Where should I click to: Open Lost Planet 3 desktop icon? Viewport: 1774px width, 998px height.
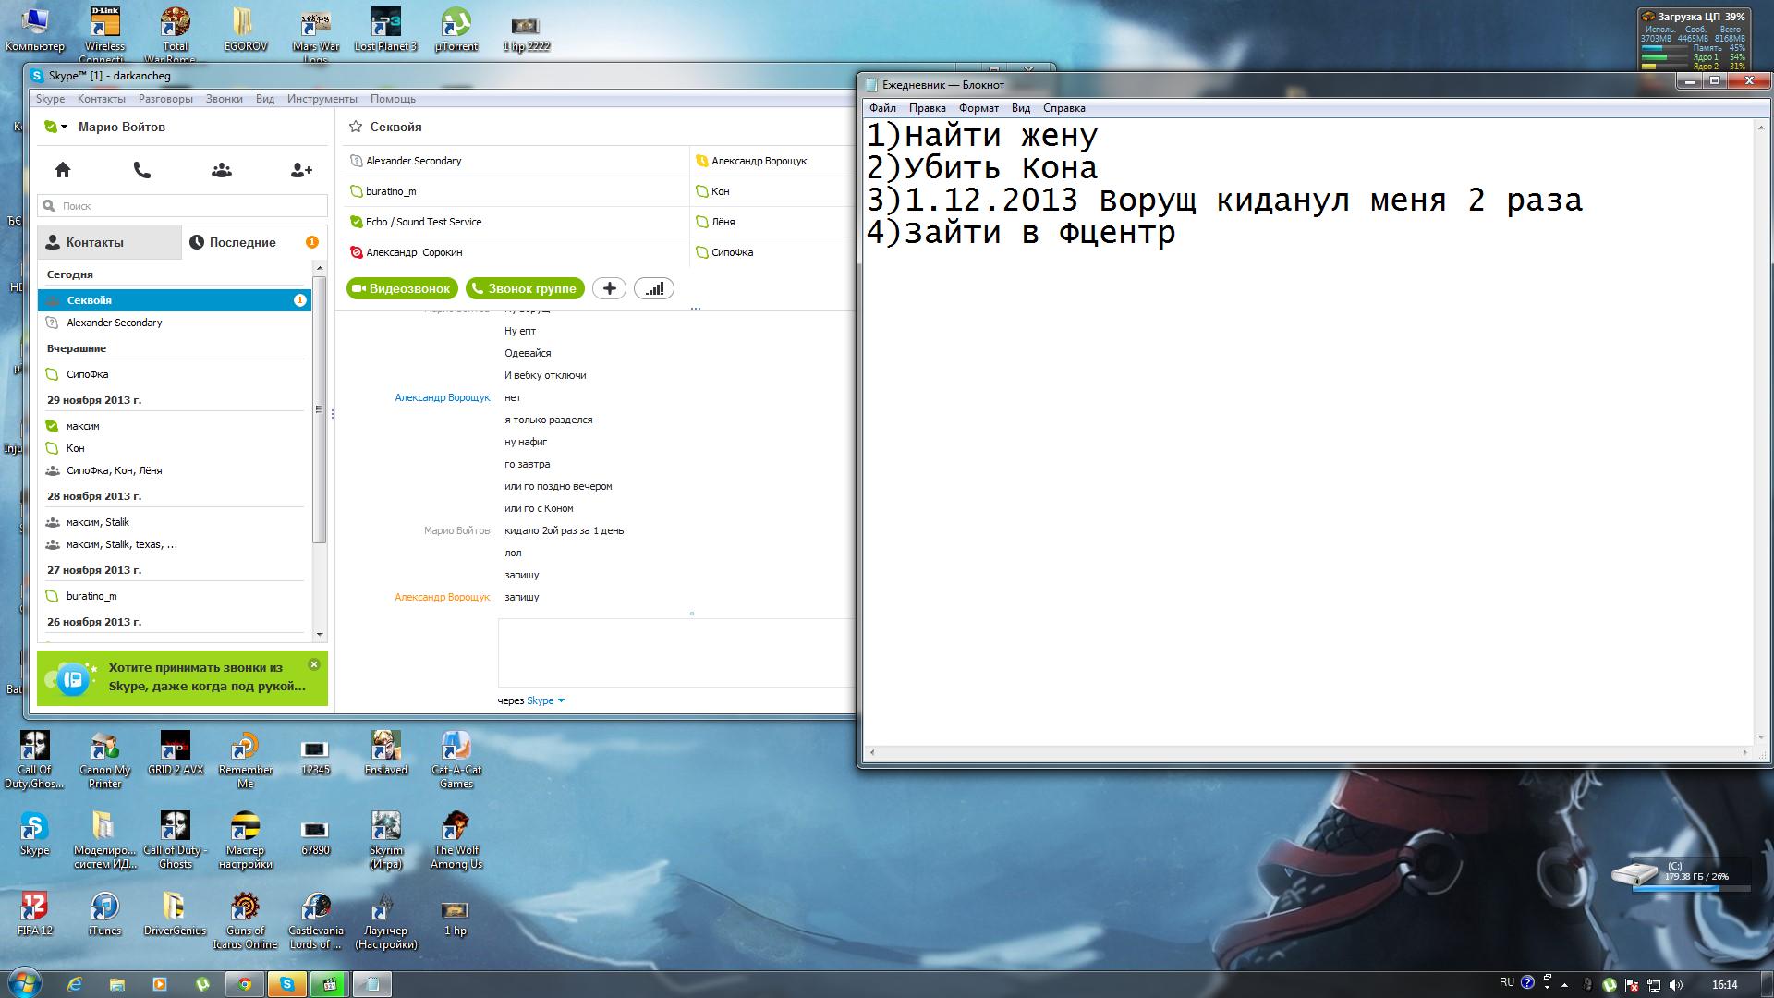[385, 29]
